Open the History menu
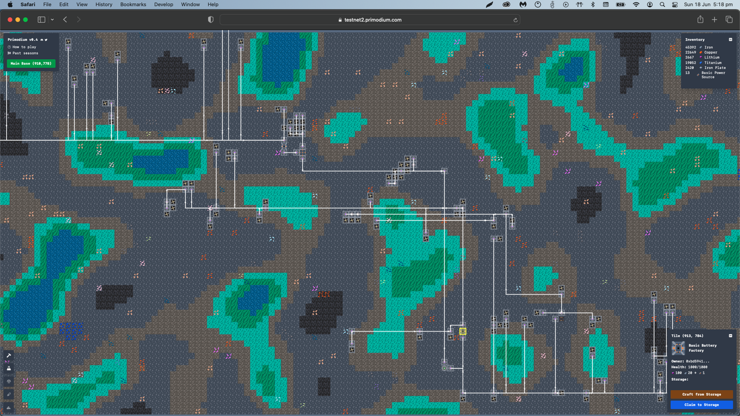Viewport: 740px width, 416px height. pyautogui.click(x=104, y=4)
